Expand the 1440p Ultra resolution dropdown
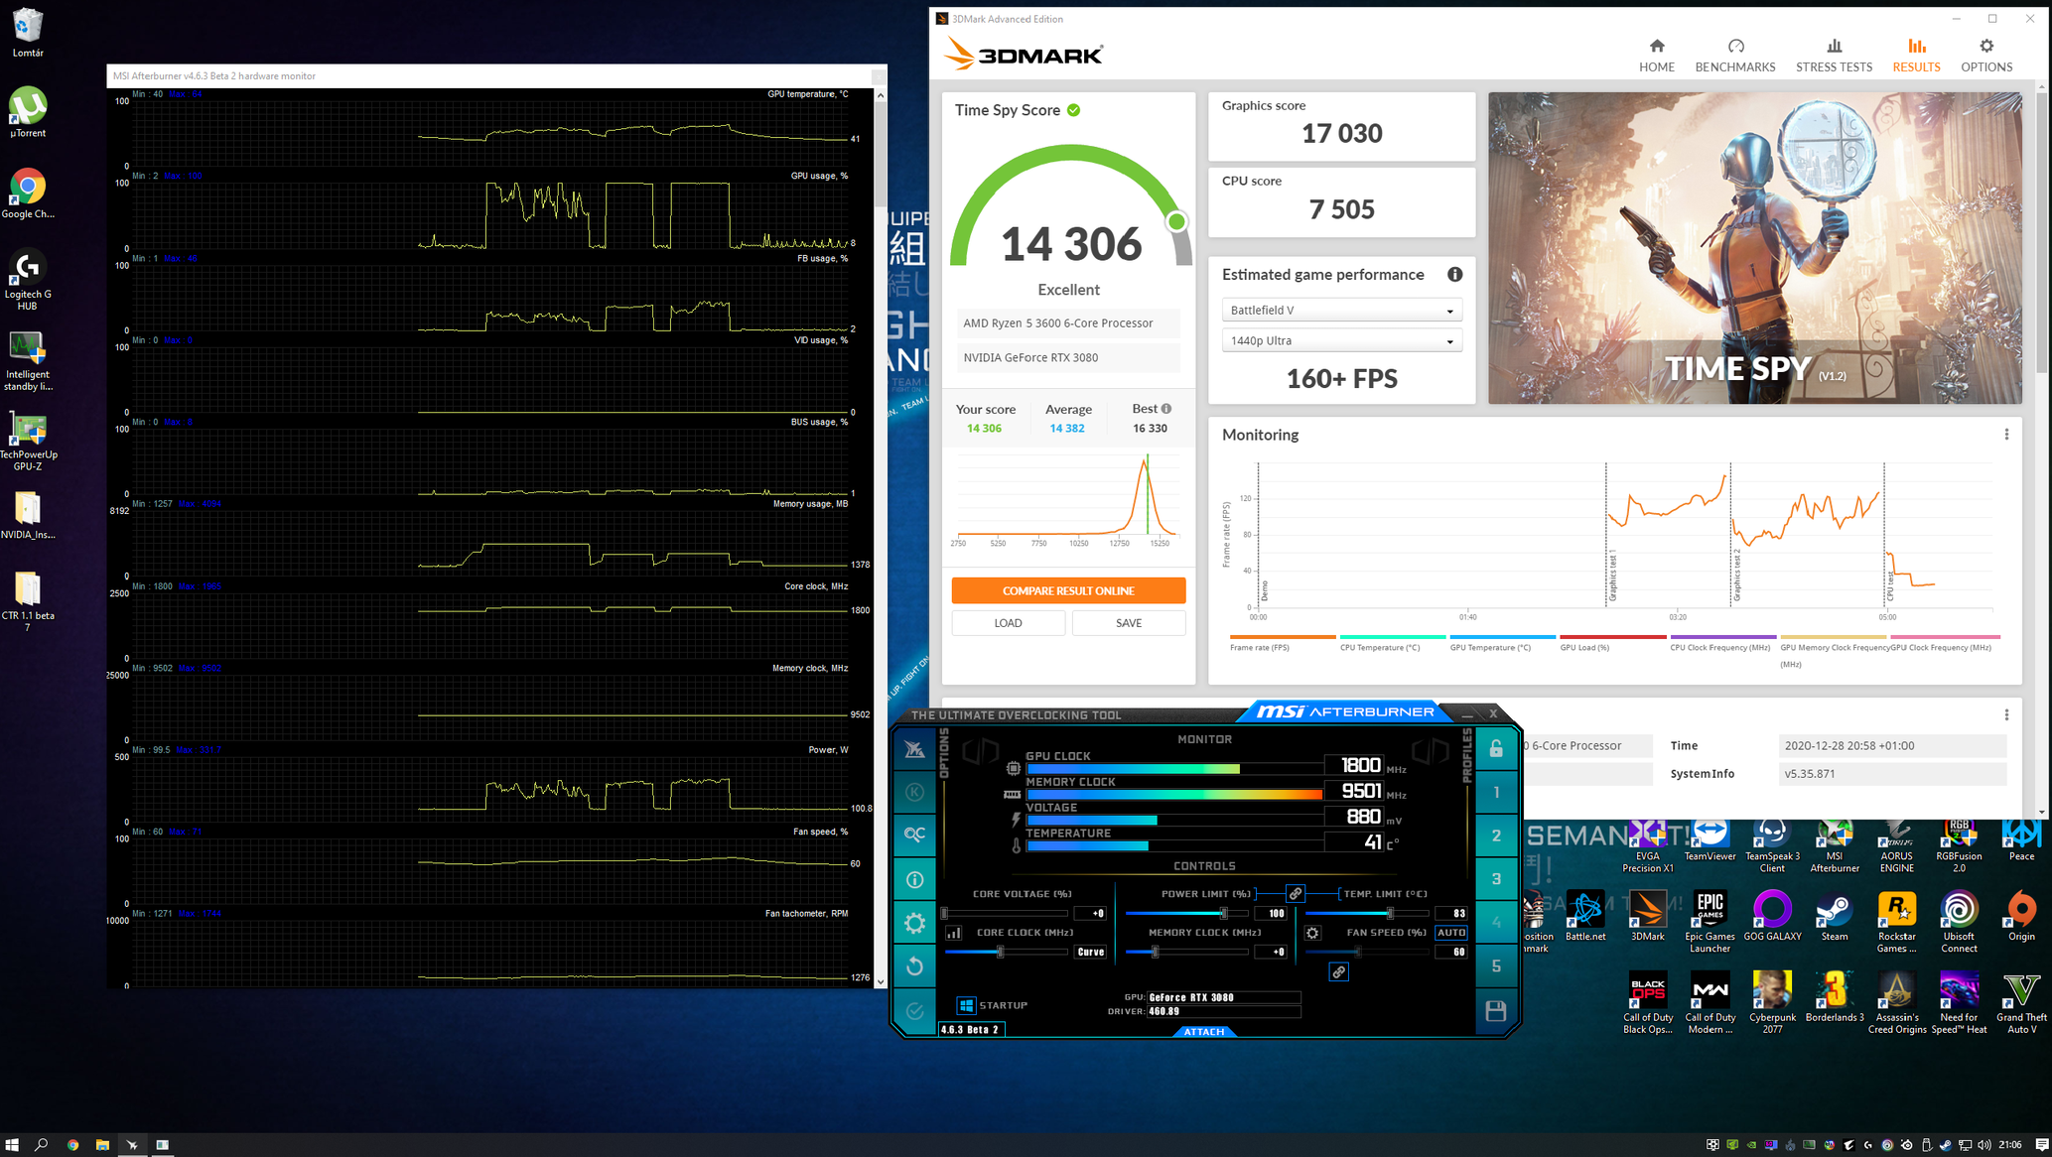 coord(1341,341)
